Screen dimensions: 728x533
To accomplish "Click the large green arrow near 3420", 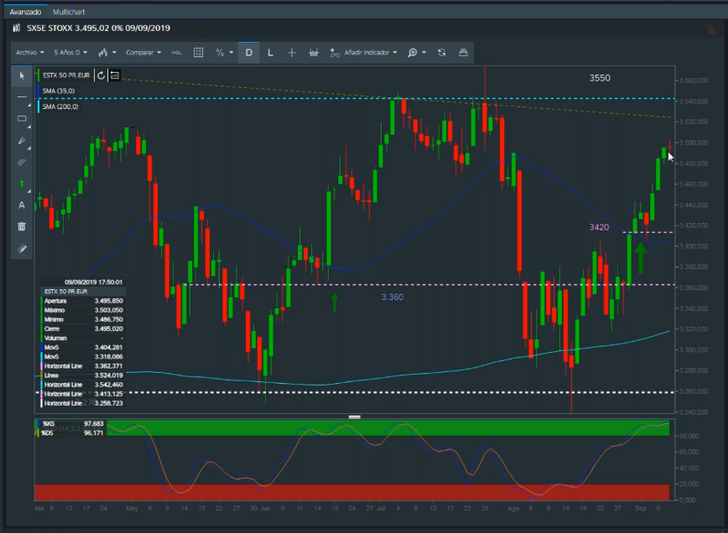I will click(x=641, y=257).
